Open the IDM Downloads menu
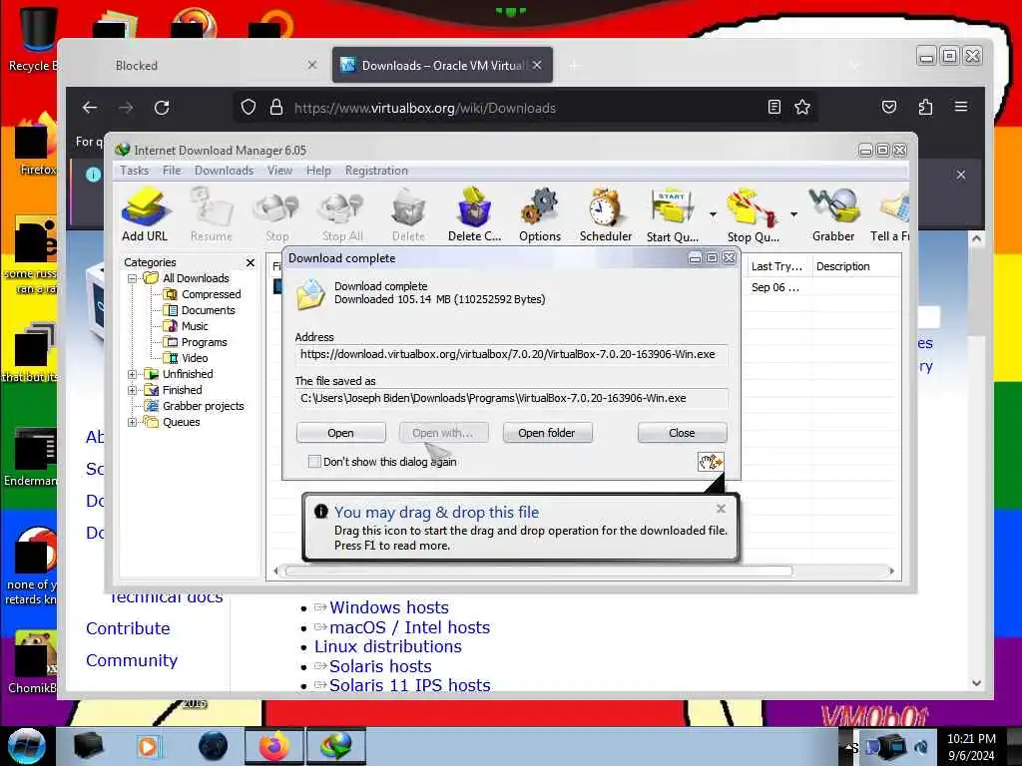 [x=224, y=171]
